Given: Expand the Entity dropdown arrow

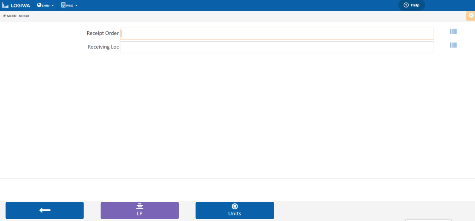Looking at the screenshot, I should pos(53,6).
